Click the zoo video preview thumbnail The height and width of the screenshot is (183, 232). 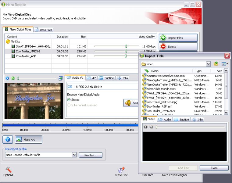click(x=34, y=101)
